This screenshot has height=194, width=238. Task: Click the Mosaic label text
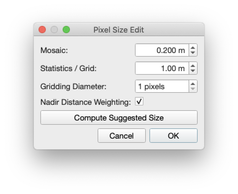(x=54, y=50)
